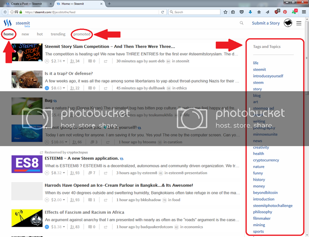Resteem the Steemit Story Slam post

click(x=106, y=61)
